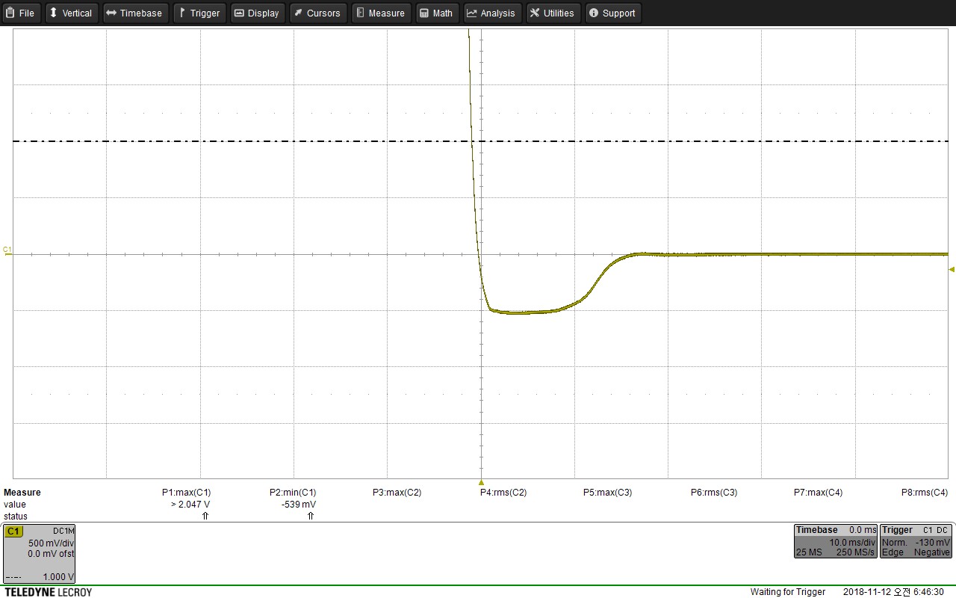Screen dimensions: 956x598
Task: Click the Teledyne LeCroy logo
Action: click(48, 592)
